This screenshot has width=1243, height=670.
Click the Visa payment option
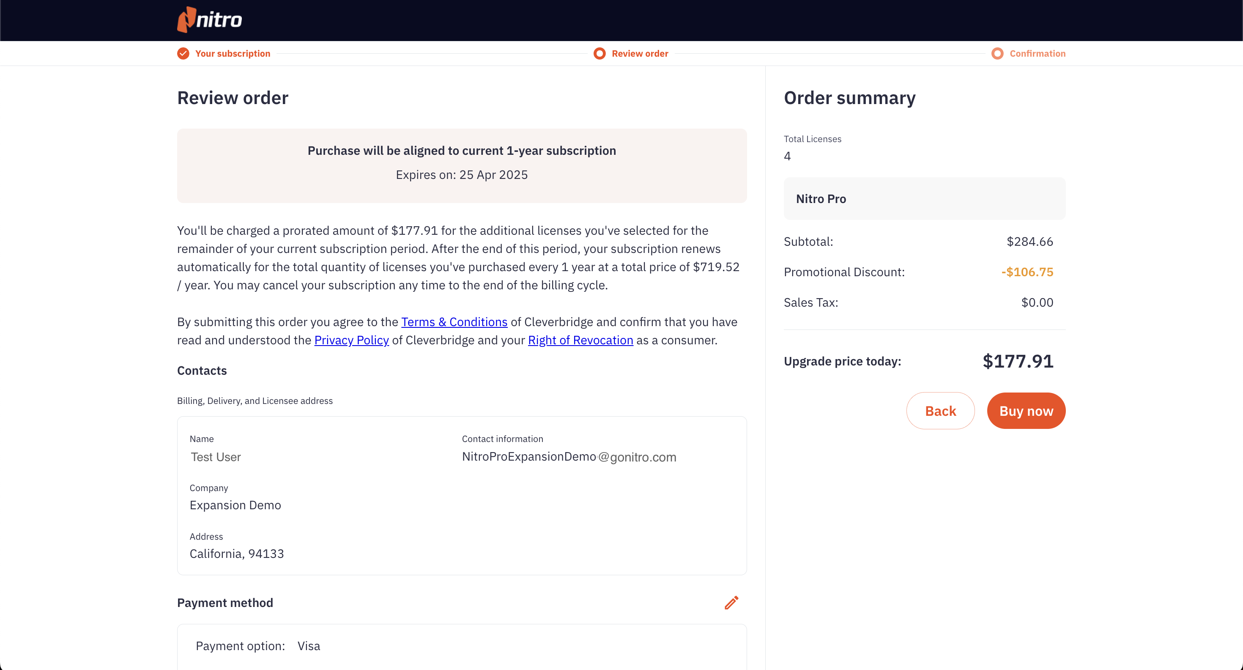308,646
